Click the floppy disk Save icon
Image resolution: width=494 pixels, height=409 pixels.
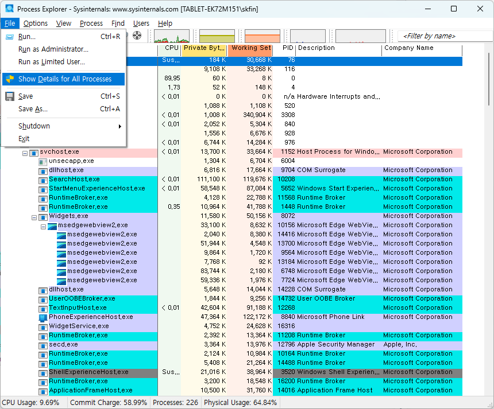click(x=10, y=96)
